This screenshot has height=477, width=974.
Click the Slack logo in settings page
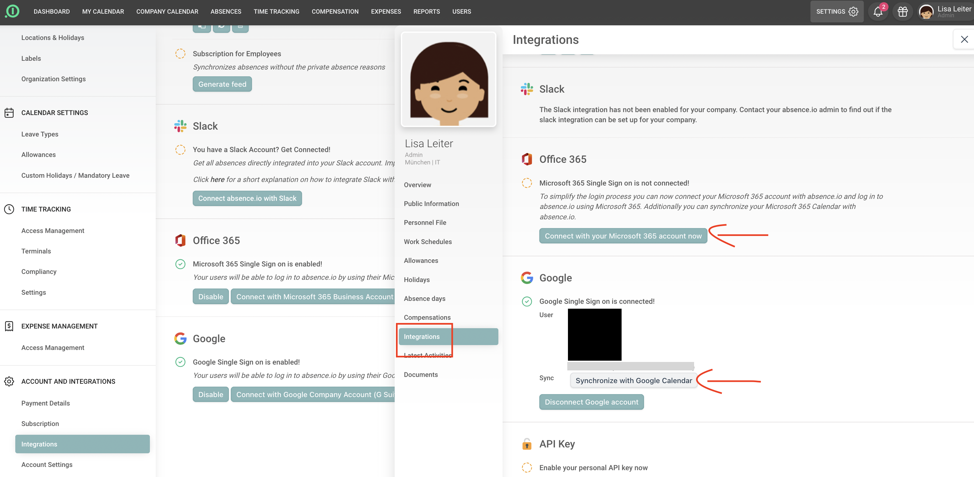coord(180,126)
